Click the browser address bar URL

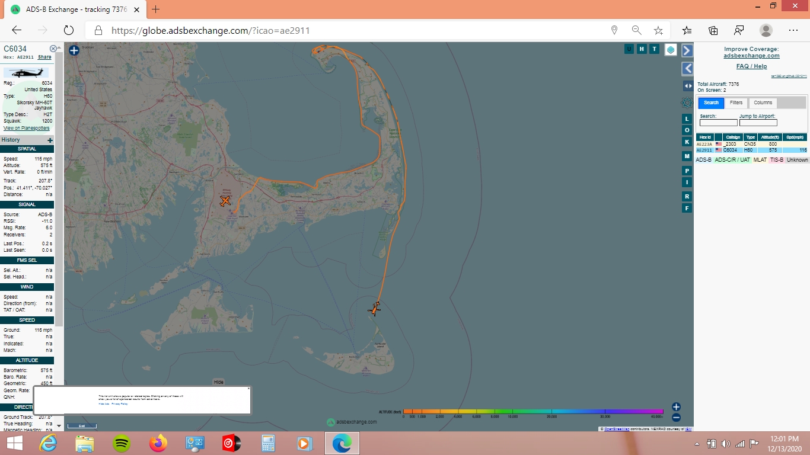point(211,30)
